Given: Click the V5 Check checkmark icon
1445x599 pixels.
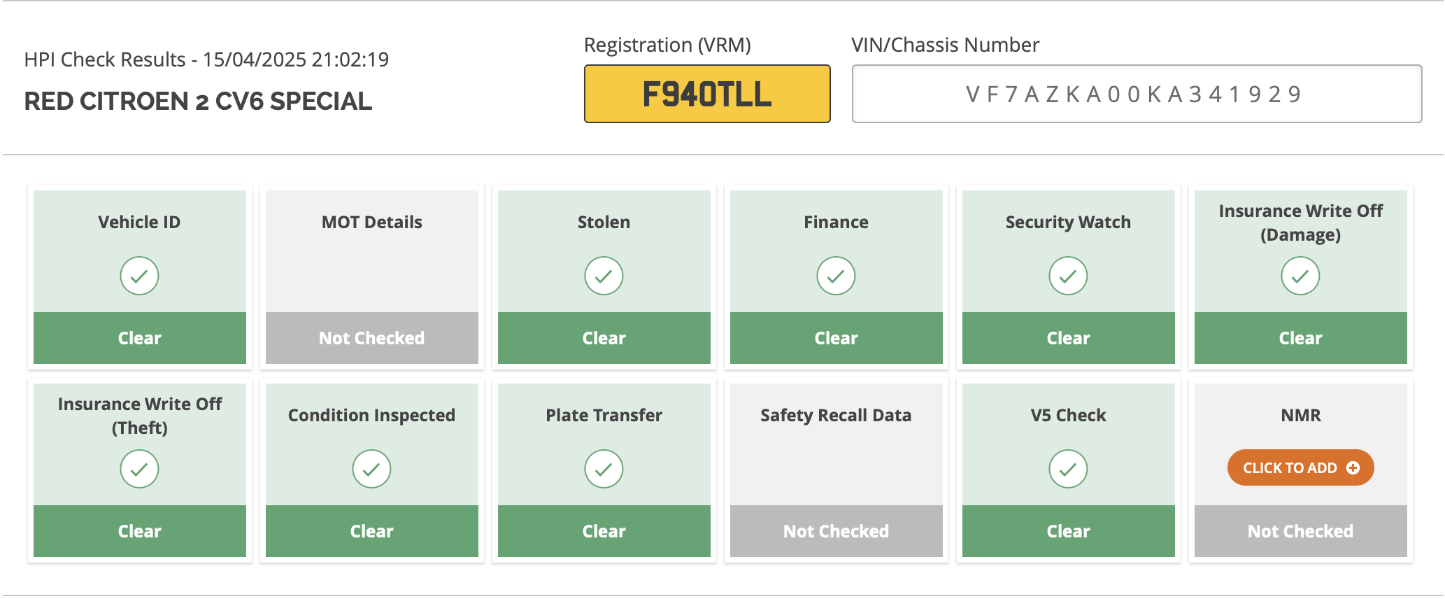Looking at the screenshot, I should pos(1068,469).
